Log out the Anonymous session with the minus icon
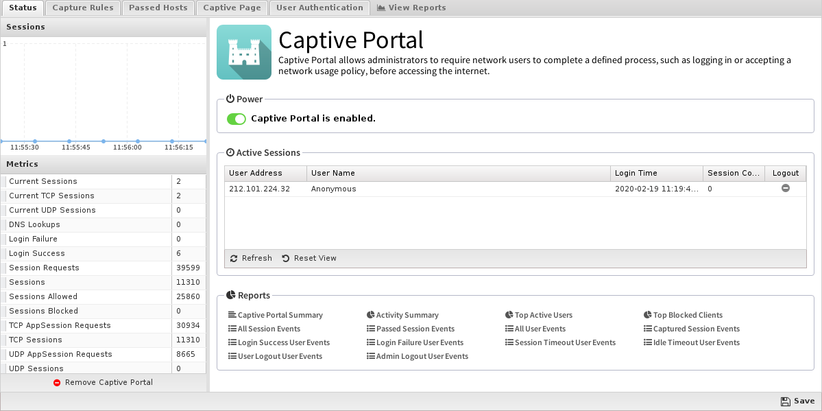 click(x=785, y=188)
